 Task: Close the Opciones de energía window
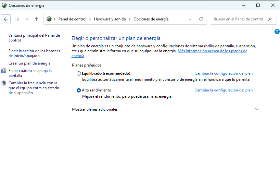(273, 5)
